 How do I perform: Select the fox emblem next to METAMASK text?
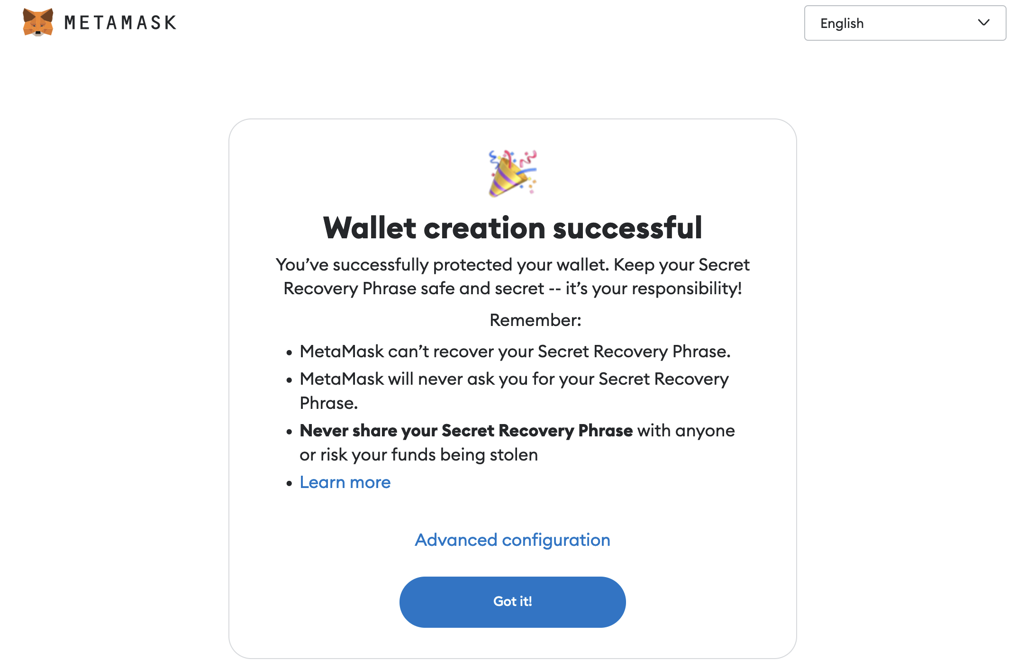click(x=37, y=22)
